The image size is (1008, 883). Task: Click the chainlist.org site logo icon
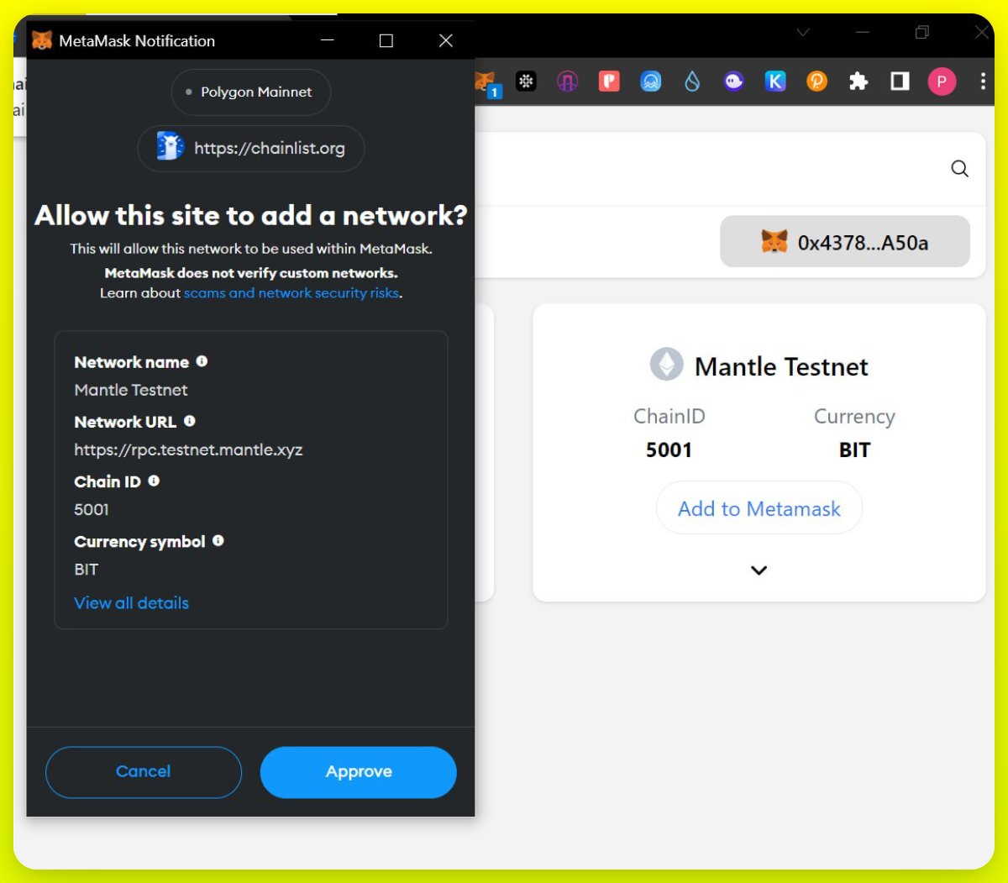[x=171, y=147]
